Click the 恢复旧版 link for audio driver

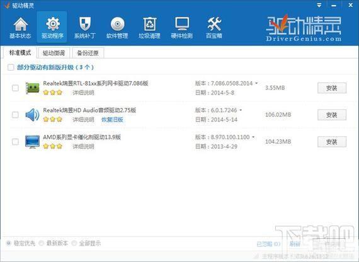click(112, 119)
